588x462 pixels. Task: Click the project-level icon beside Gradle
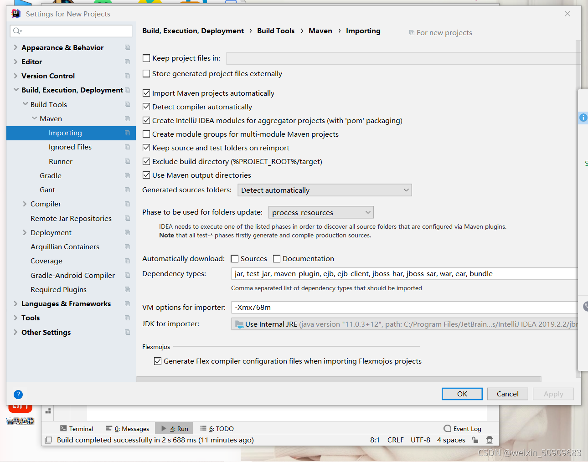(x=128, y=175)
